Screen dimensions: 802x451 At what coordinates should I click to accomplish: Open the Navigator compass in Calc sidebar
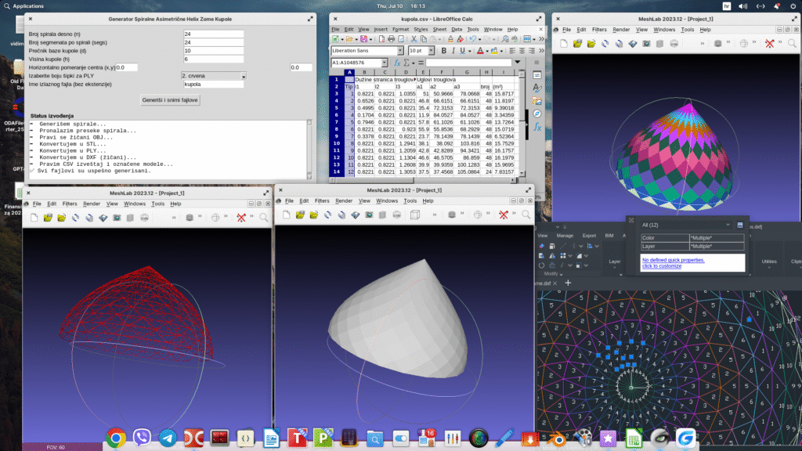point(537,114)
